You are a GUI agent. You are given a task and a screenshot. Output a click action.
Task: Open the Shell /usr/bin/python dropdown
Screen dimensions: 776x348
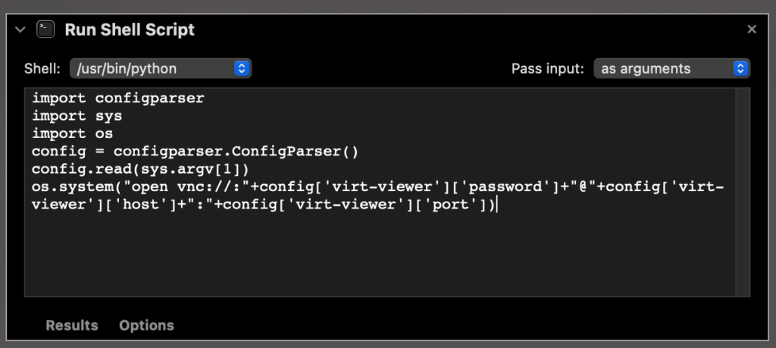(161, 68)
